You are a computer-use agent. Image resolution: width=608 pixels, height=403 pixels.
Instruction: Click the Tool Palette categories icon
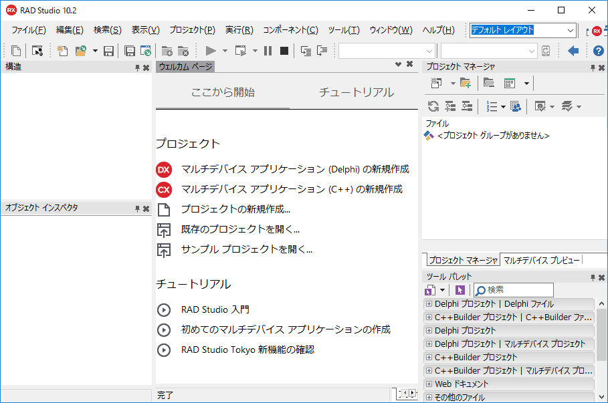(430, 290)
